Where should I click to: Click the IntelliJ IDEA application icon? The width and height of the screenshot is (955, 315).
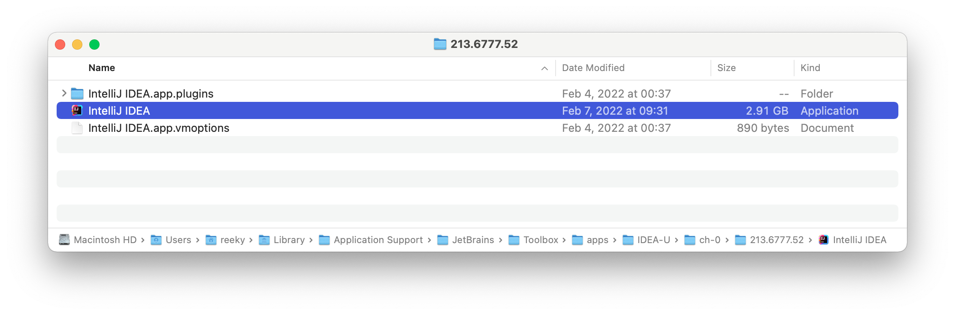(x=77, y=111)
